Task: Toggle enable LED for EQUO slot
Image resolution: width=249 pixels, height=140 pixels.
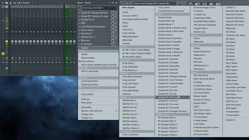Action: coord(116,23)
